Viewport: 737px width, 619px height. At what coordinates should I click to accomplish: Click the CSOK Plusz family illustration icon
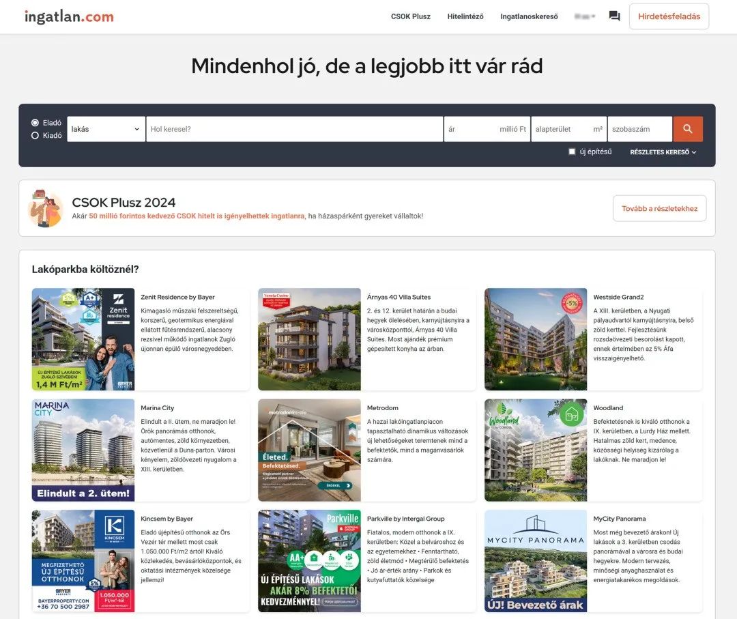(x=46, y=208)
